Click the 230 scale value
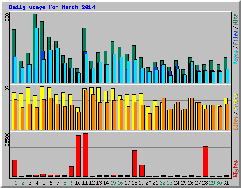 pos(7,17)
